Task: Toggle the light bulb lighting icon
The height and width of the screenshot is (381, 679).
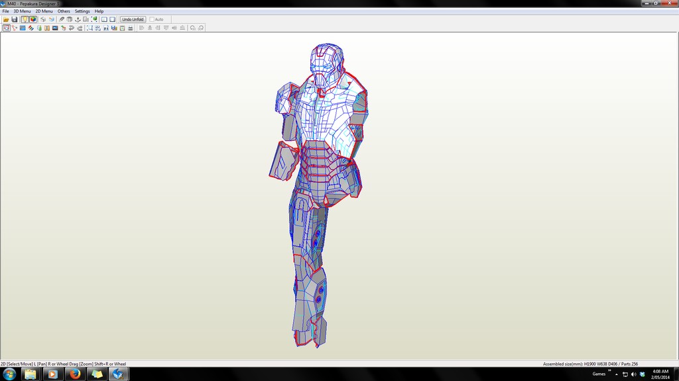Action: 25,19
